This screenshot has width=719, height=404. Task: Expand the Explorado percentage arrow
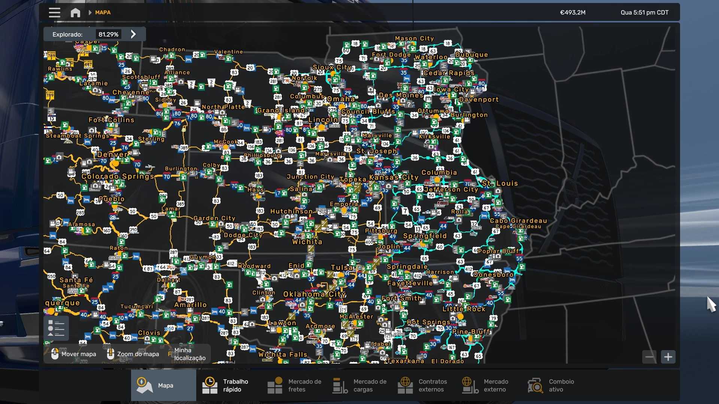click(133, 34)
